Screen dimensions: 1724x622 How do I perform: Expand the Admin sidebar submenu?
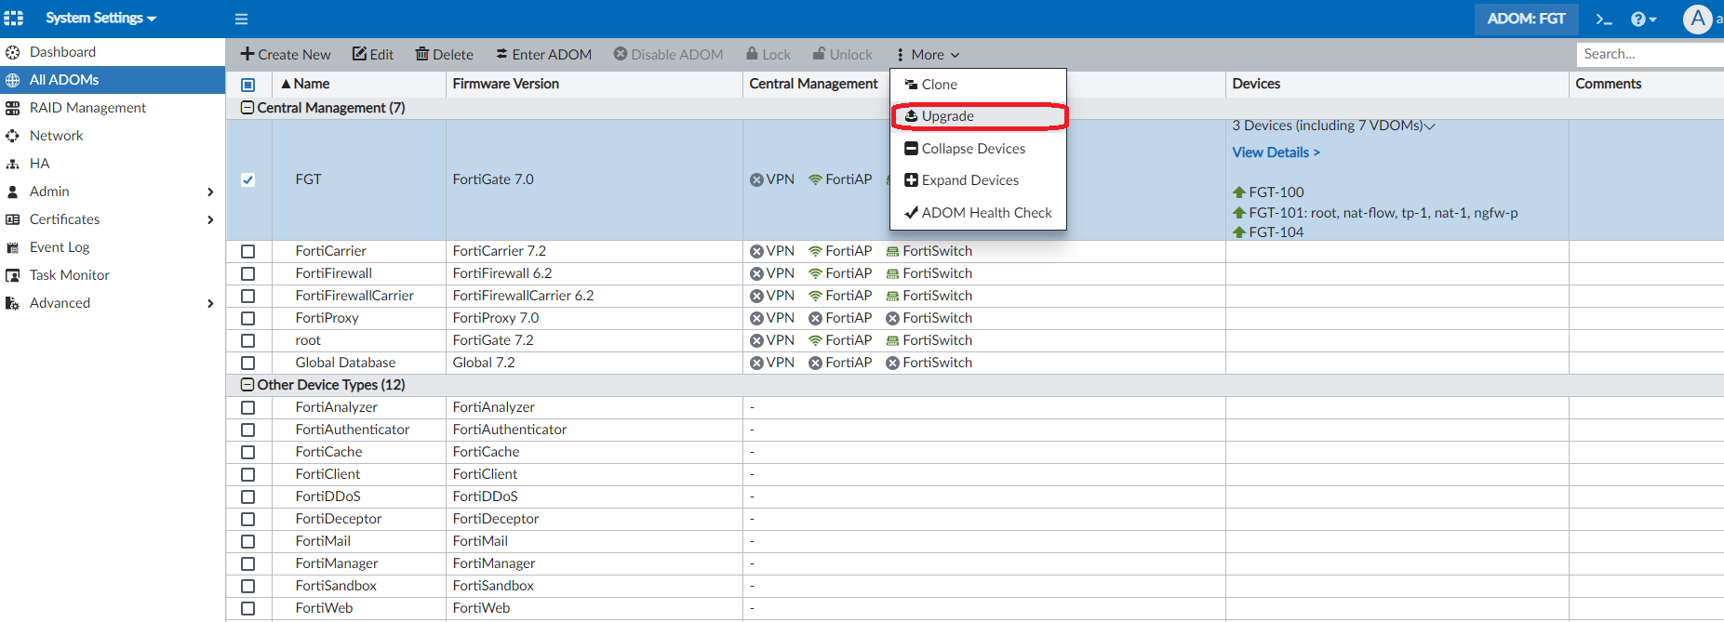(x=209, y=192)
